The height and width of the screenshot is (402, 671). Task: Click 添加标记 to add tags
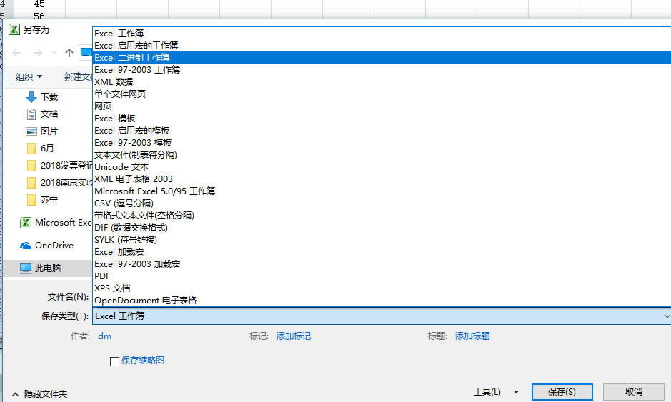click(294, 336)
